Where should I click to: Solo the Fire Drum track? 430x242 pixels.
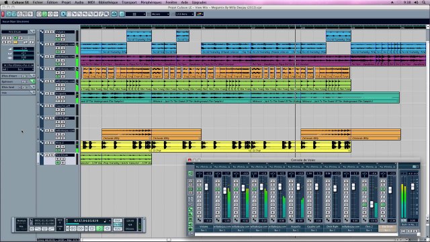pos(52,155)
